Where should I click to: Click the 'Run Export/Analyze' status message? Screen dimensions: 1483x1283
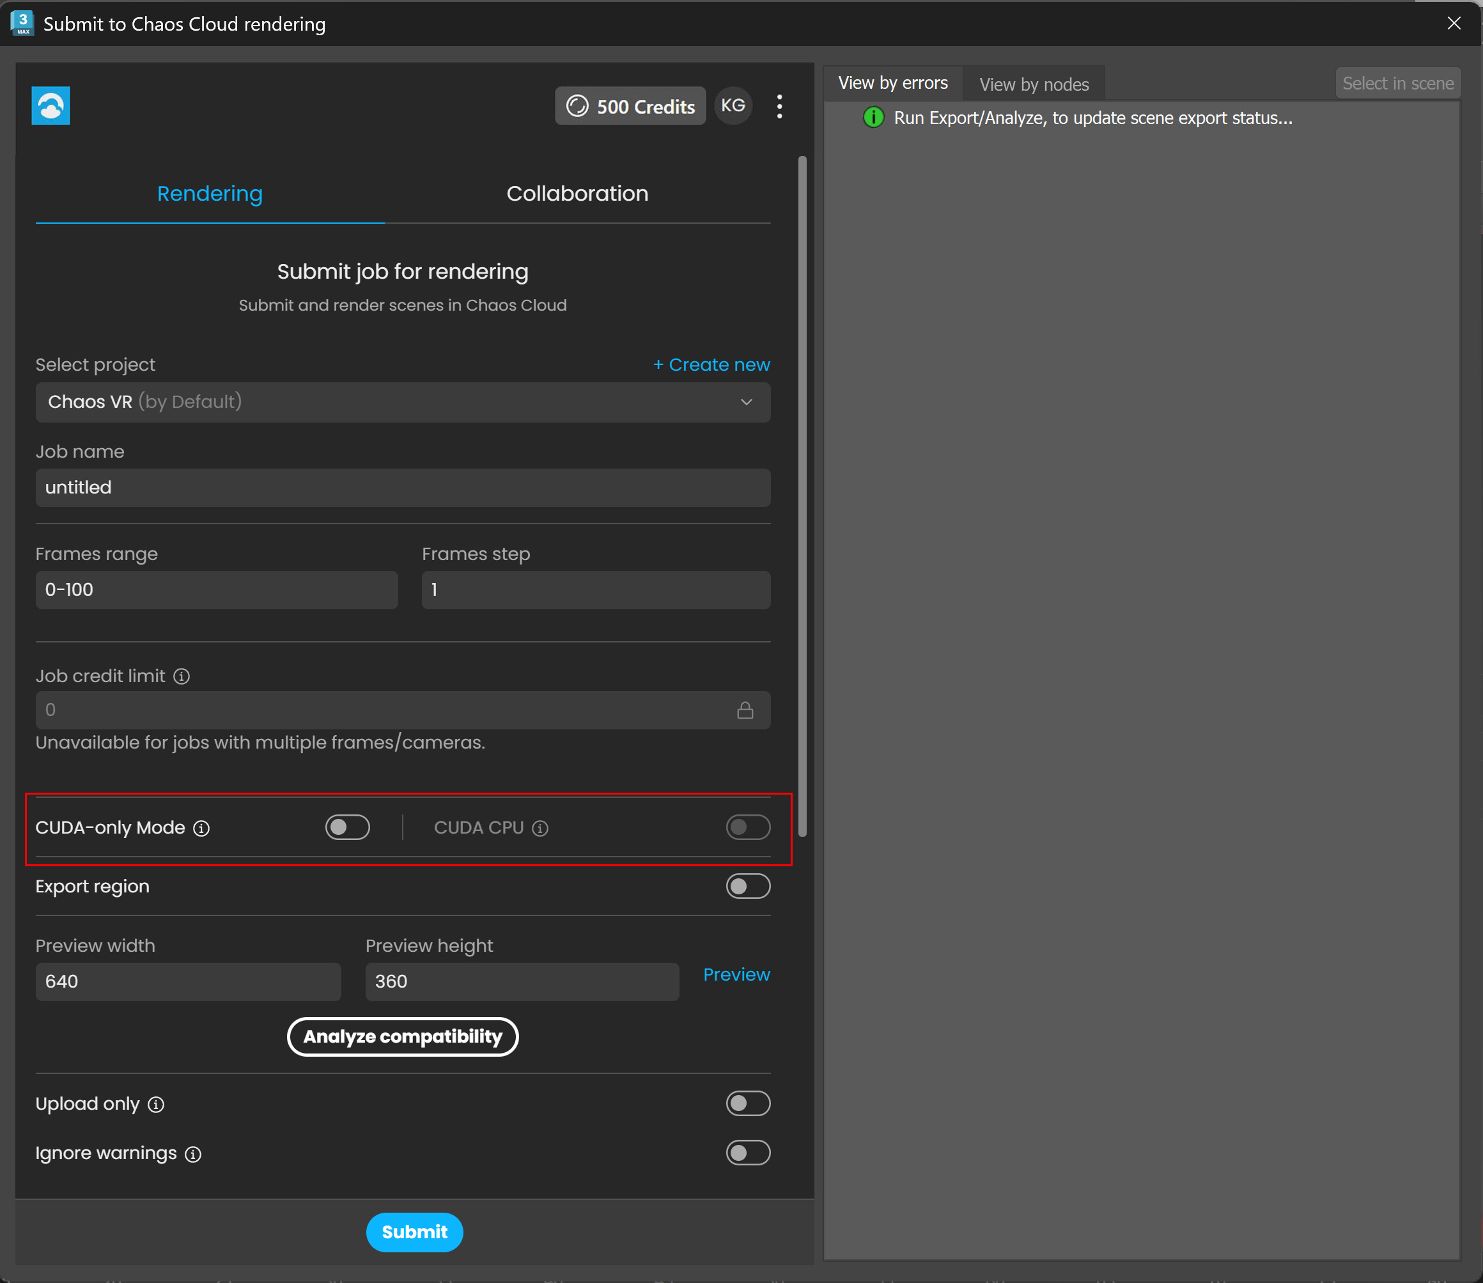point(1093,118)
